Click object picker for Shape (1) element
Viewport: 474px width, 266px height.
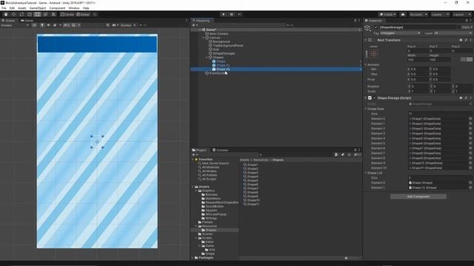point(470,188)
